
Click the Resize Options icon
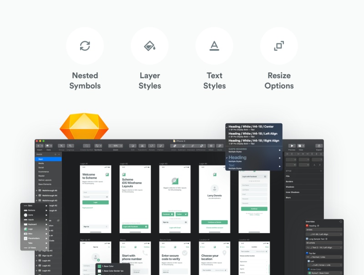tap(278, 46)
